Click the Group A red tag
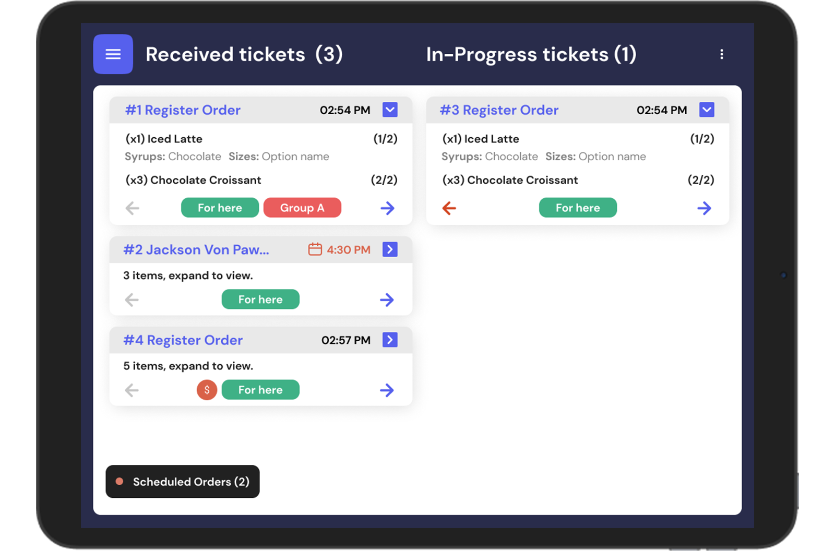Screen dimensions: 835x551 coord(302,208)
